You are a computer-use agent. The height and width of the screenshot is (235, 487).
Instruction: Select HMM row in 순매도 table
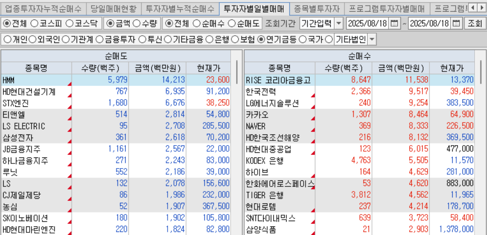click(x=116, y=80)
